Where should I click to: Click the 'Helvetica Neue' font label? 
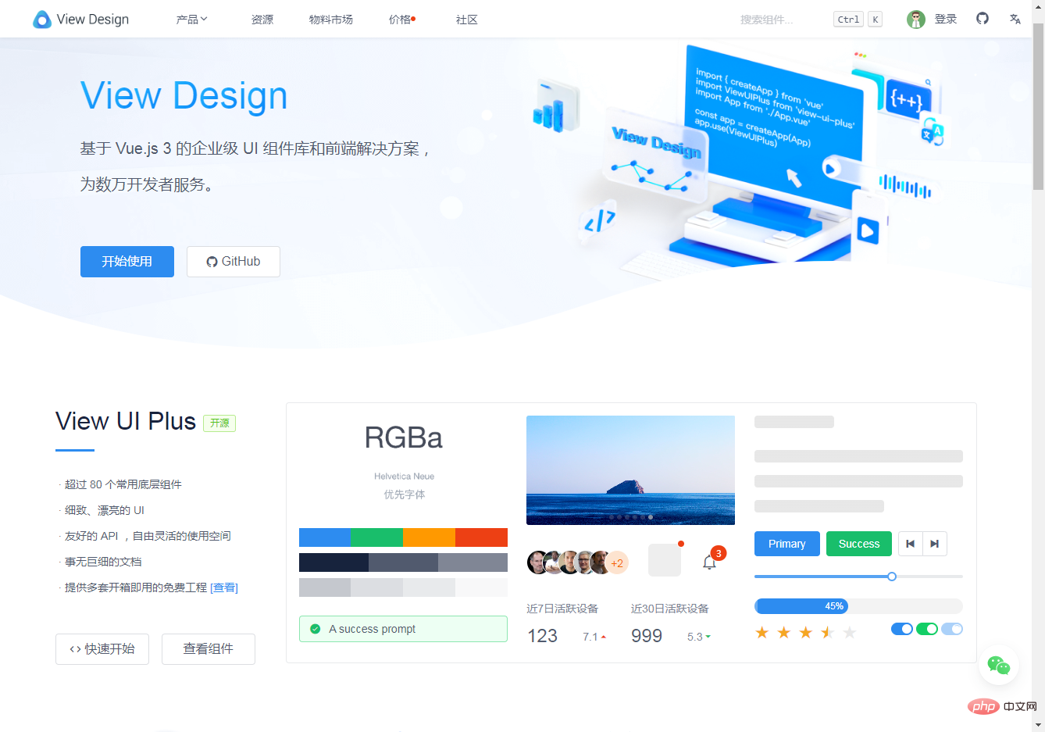click(404, 477)
